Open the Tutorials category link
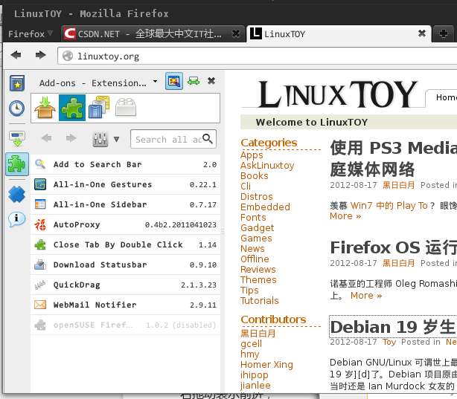This screenshot has width=457, height=399. coord(260,301)
